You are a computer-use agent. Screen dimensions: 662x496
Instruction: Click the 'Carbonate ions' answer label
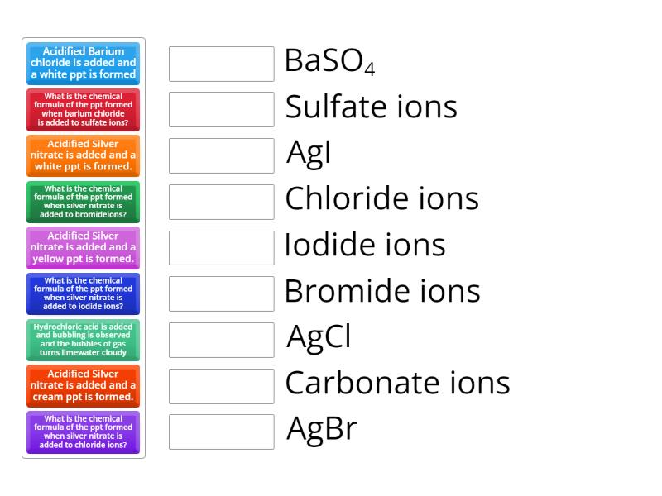point(397,383)
